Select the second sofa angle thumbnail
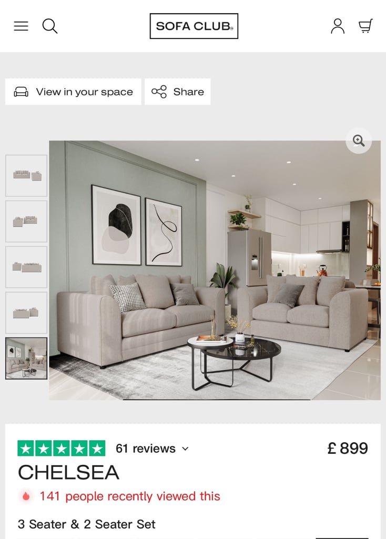This screenshot has height=539, width=386. pos(26,222)
